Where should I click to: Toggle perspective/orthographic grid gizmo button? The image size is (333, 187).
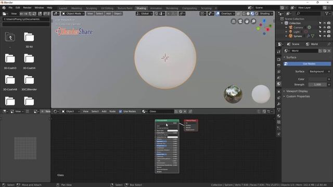pyautogui.click(x=234, y=21)
